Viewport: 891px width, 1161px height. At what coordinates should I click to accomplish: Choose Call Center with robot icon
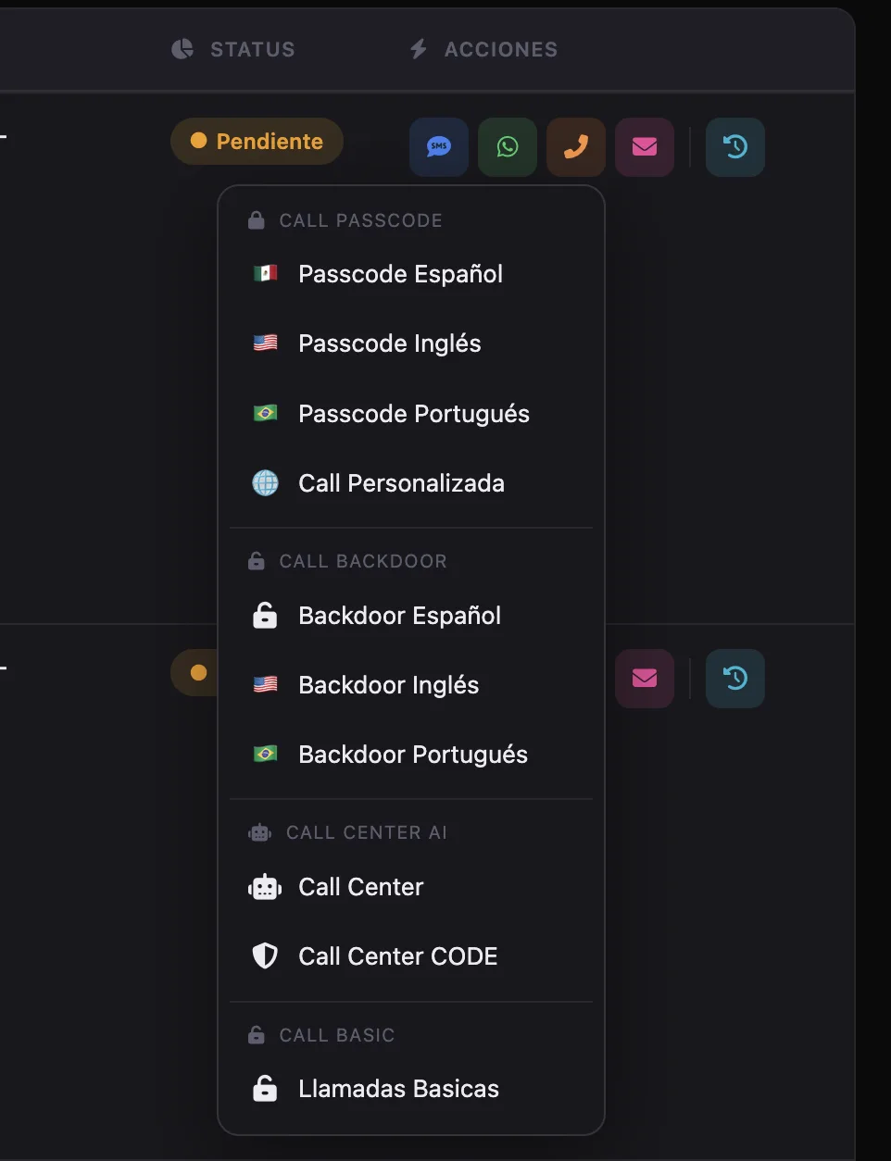[411, 887]
